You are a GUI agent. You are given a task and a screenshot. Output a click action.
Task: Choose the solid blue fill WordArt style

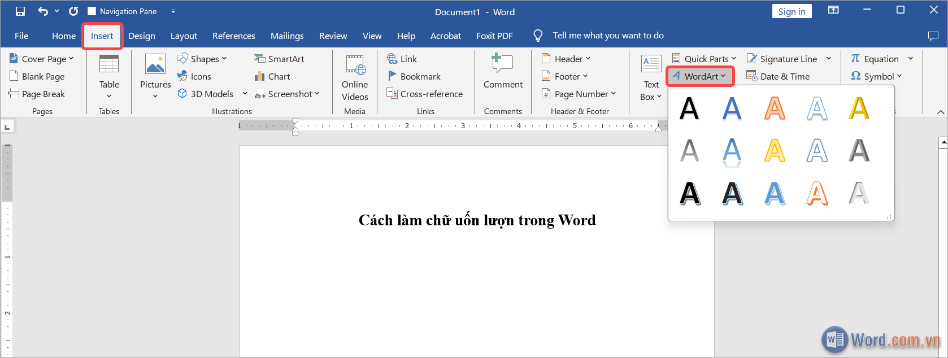click(732, 108)
